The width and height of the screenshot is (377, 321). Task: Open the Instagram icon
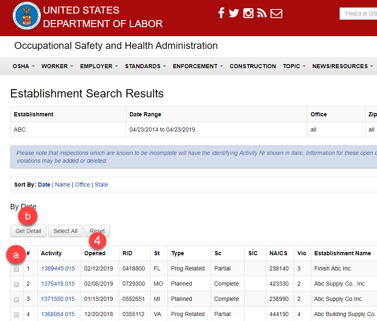[x=248, y=13]
